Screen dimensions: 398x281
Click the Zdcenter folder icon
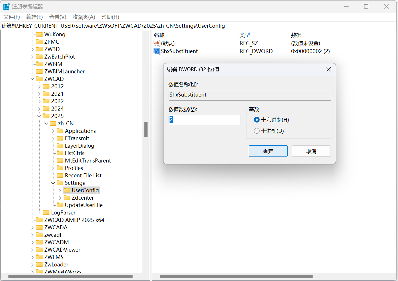coord(67,198)
